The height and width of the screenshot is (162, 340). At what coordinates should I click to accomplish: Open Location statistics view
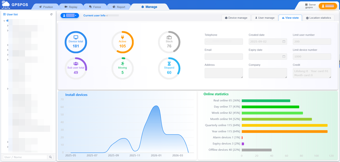click(318, 18)
